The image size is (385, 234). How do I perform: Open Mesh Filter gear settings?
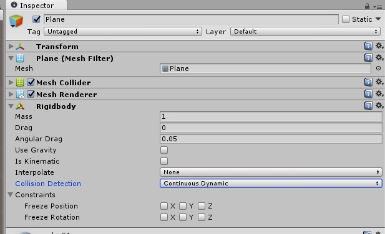pyautogui.click(x=379, y=58)
